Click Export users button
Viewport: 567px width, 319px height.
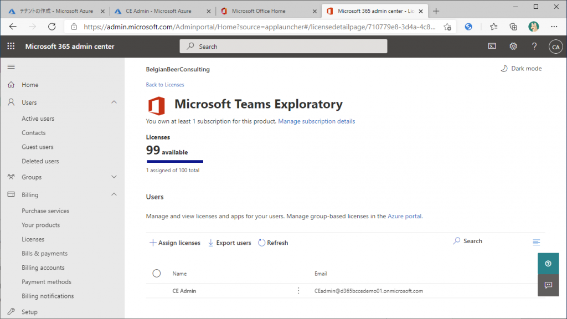(230, 243)
